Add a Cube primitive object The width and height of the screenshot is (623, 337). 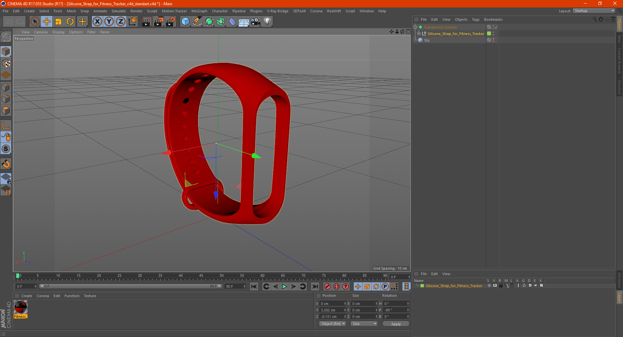pyautogui.click(x=185, y=22)
